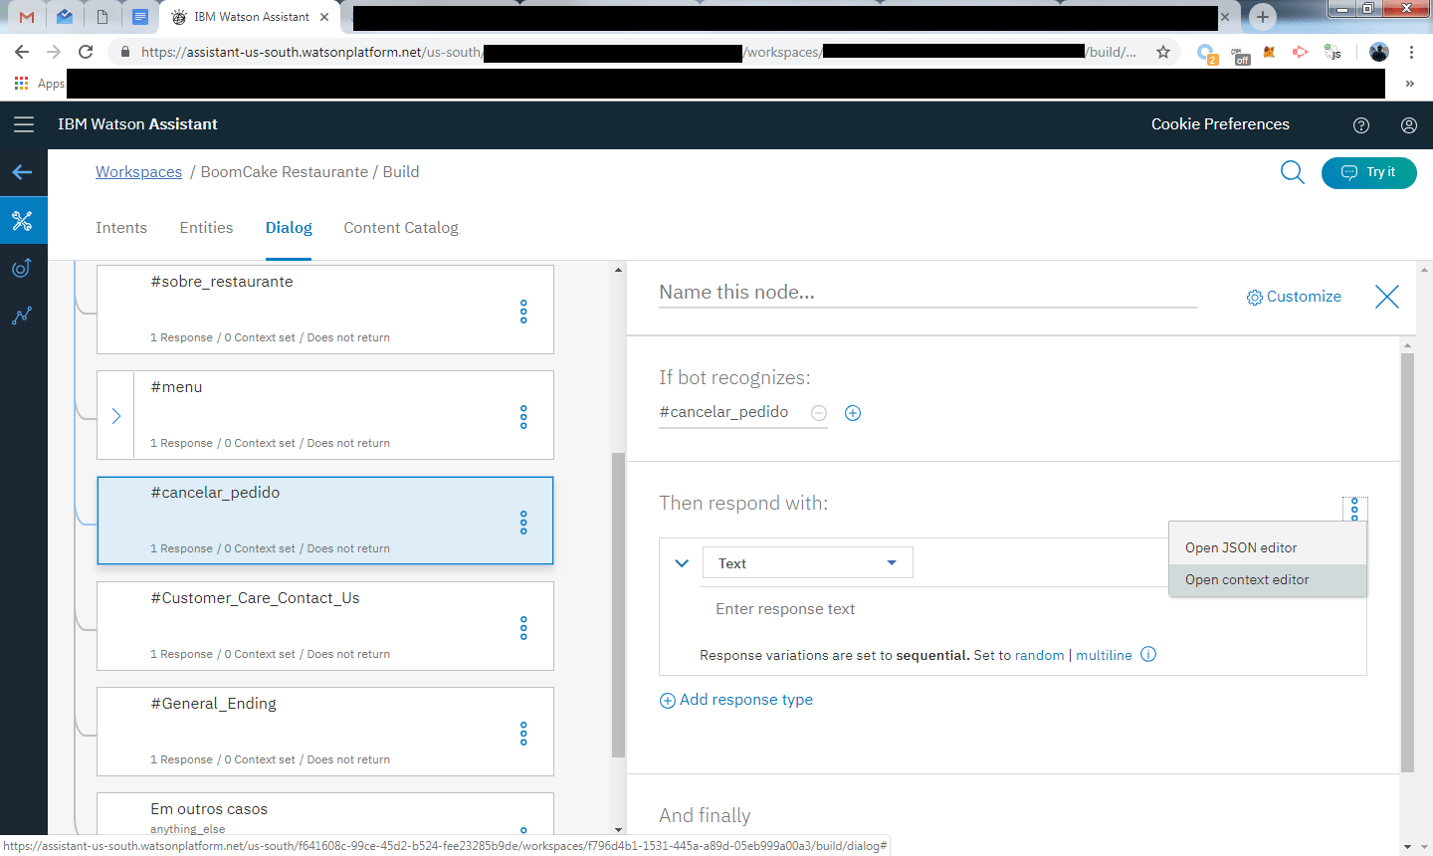
Task: Click the search magnifier icon
Action: click(1292, 172)
